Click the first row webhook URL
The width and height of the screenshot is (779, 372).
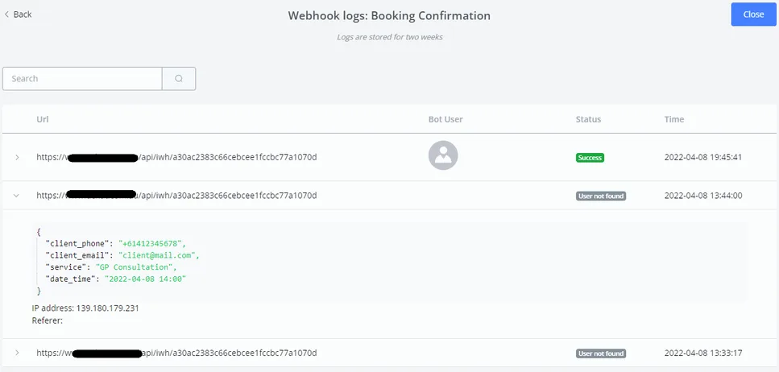176,158
